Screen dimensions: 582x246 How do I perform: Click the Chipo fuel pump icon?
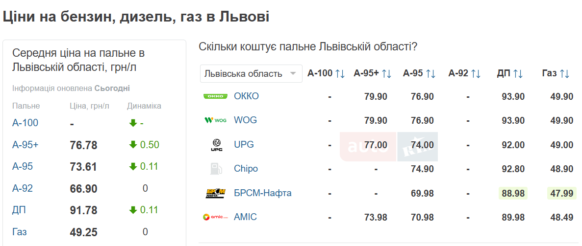[x=216, y=169]
